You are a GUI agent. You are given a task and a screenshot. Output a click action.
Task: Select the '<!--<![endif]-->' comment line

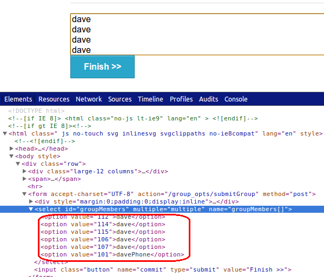point(45,141)
